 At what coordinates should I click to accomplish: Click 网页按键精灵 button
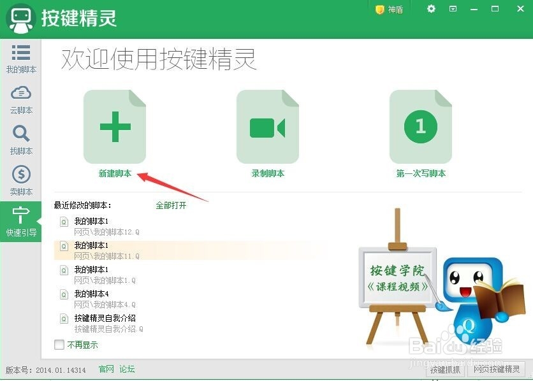496,370
